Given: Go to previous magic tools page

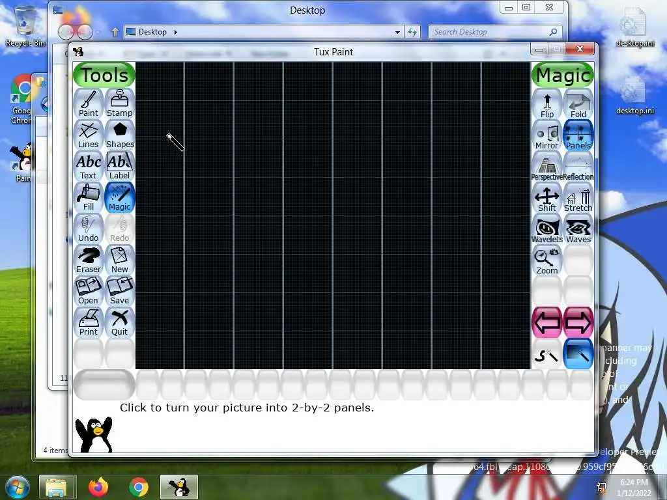Looking at the screenshot, I should [547, 323].
